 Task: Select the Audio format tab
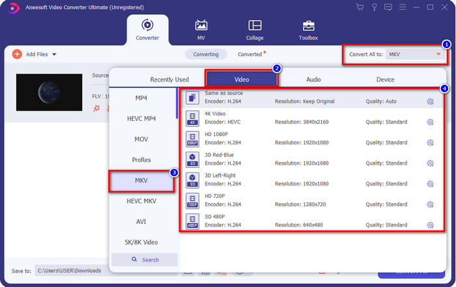pyautogui.click(x=313, y=79)
